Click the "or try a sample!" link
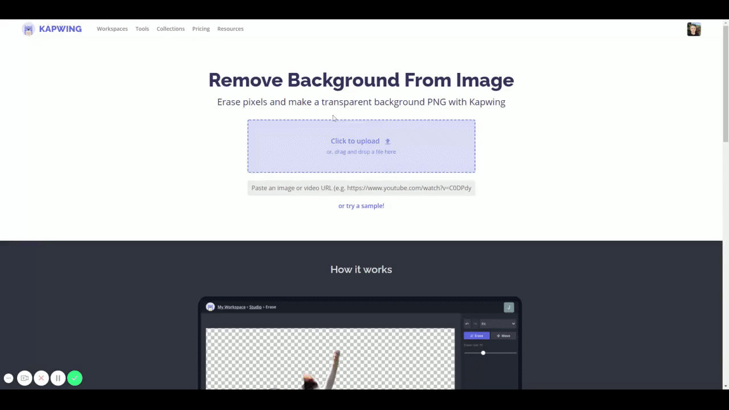This screenshot has height=410, width=729. click(361, 206)
